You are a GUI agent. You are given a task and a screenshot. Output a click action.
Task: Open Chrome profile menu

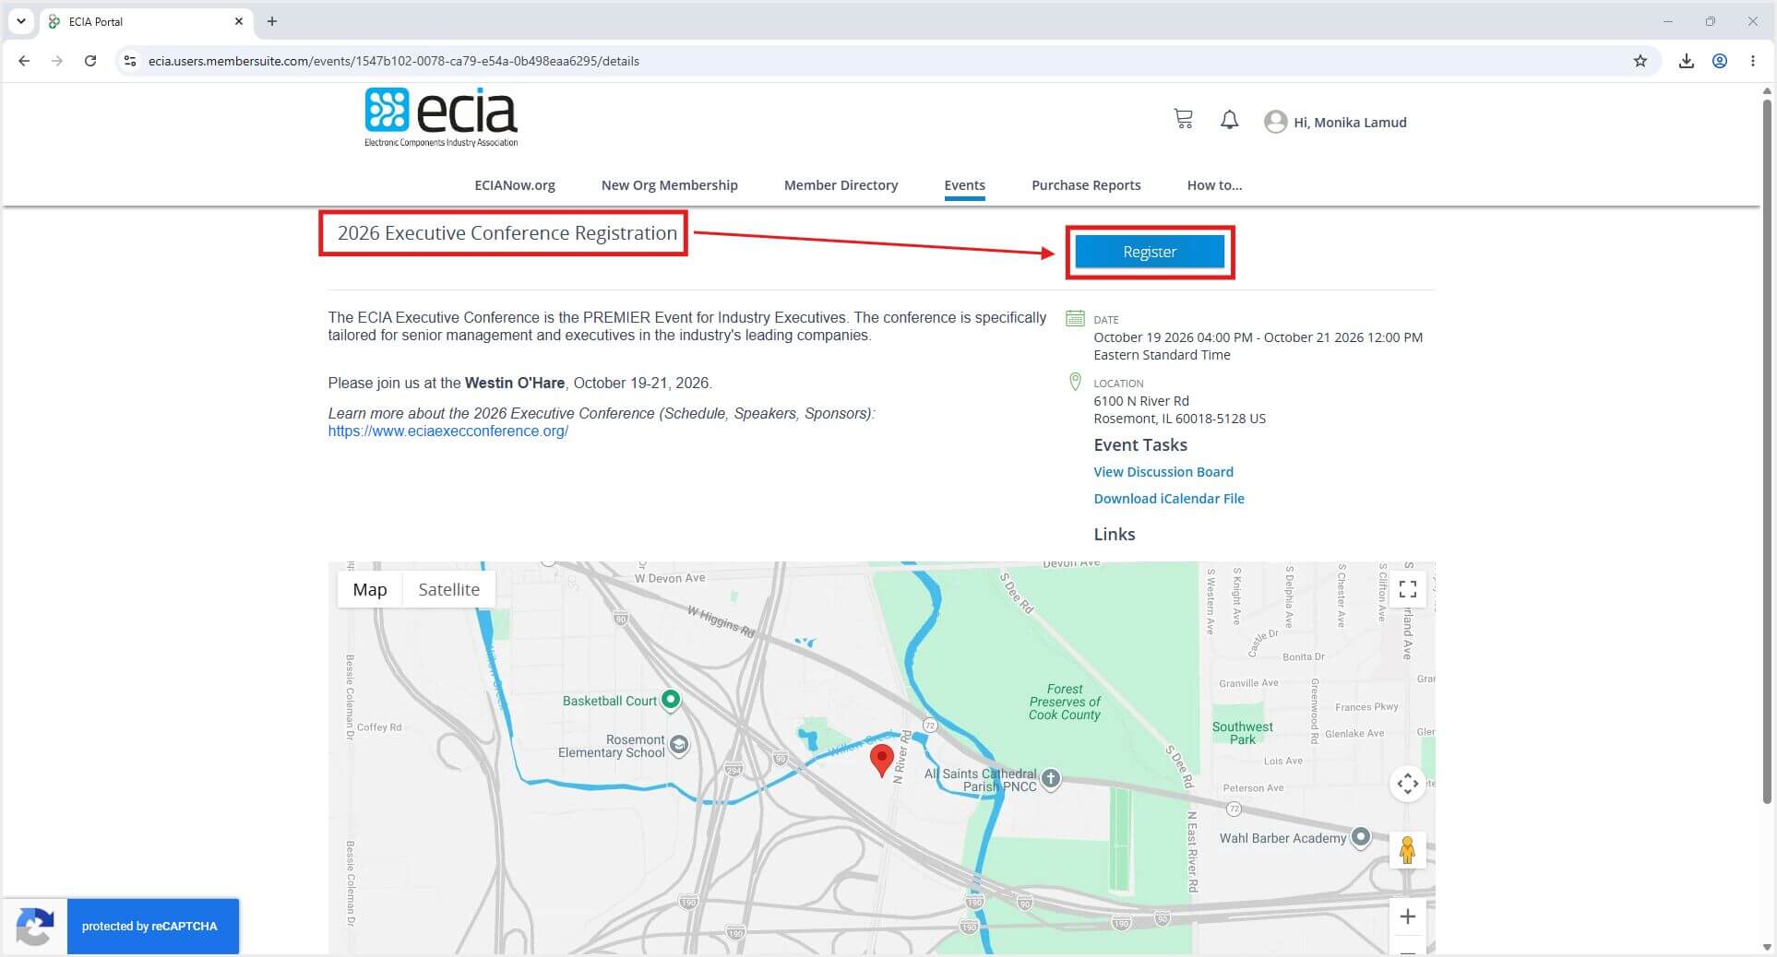(x=1720, y=61)
